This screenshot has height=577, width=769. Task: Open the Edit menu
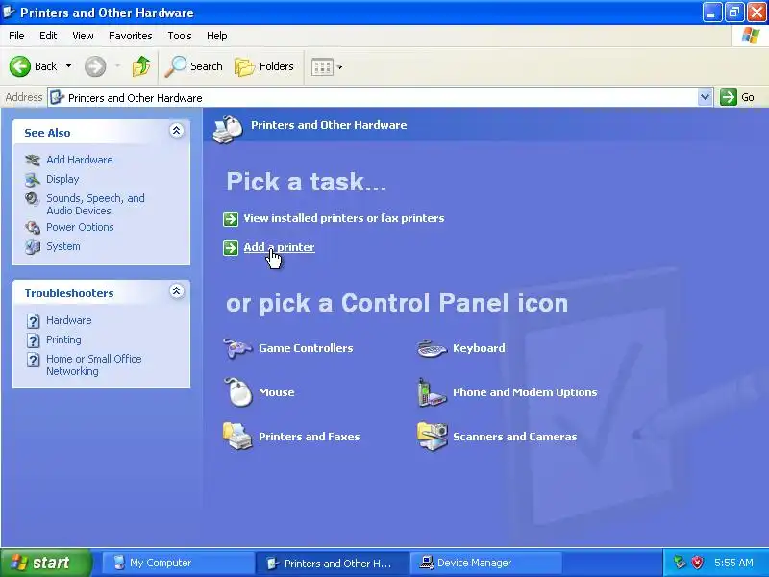[x=48, y=36]
